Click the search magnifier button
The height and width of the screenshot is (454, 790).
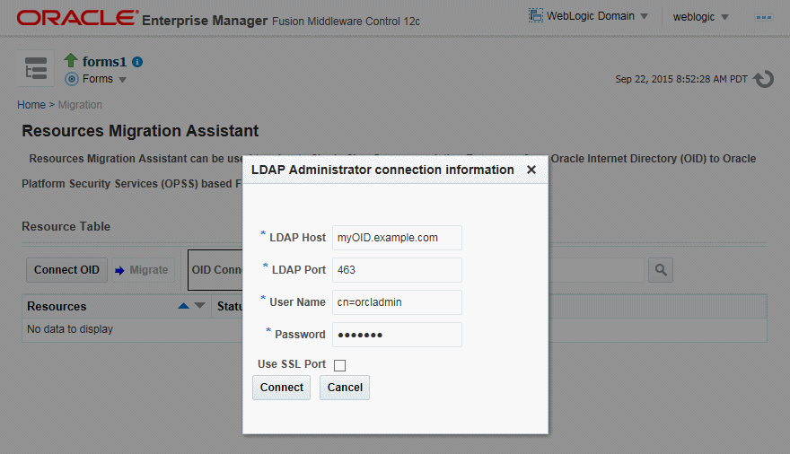tap(661, 270)
